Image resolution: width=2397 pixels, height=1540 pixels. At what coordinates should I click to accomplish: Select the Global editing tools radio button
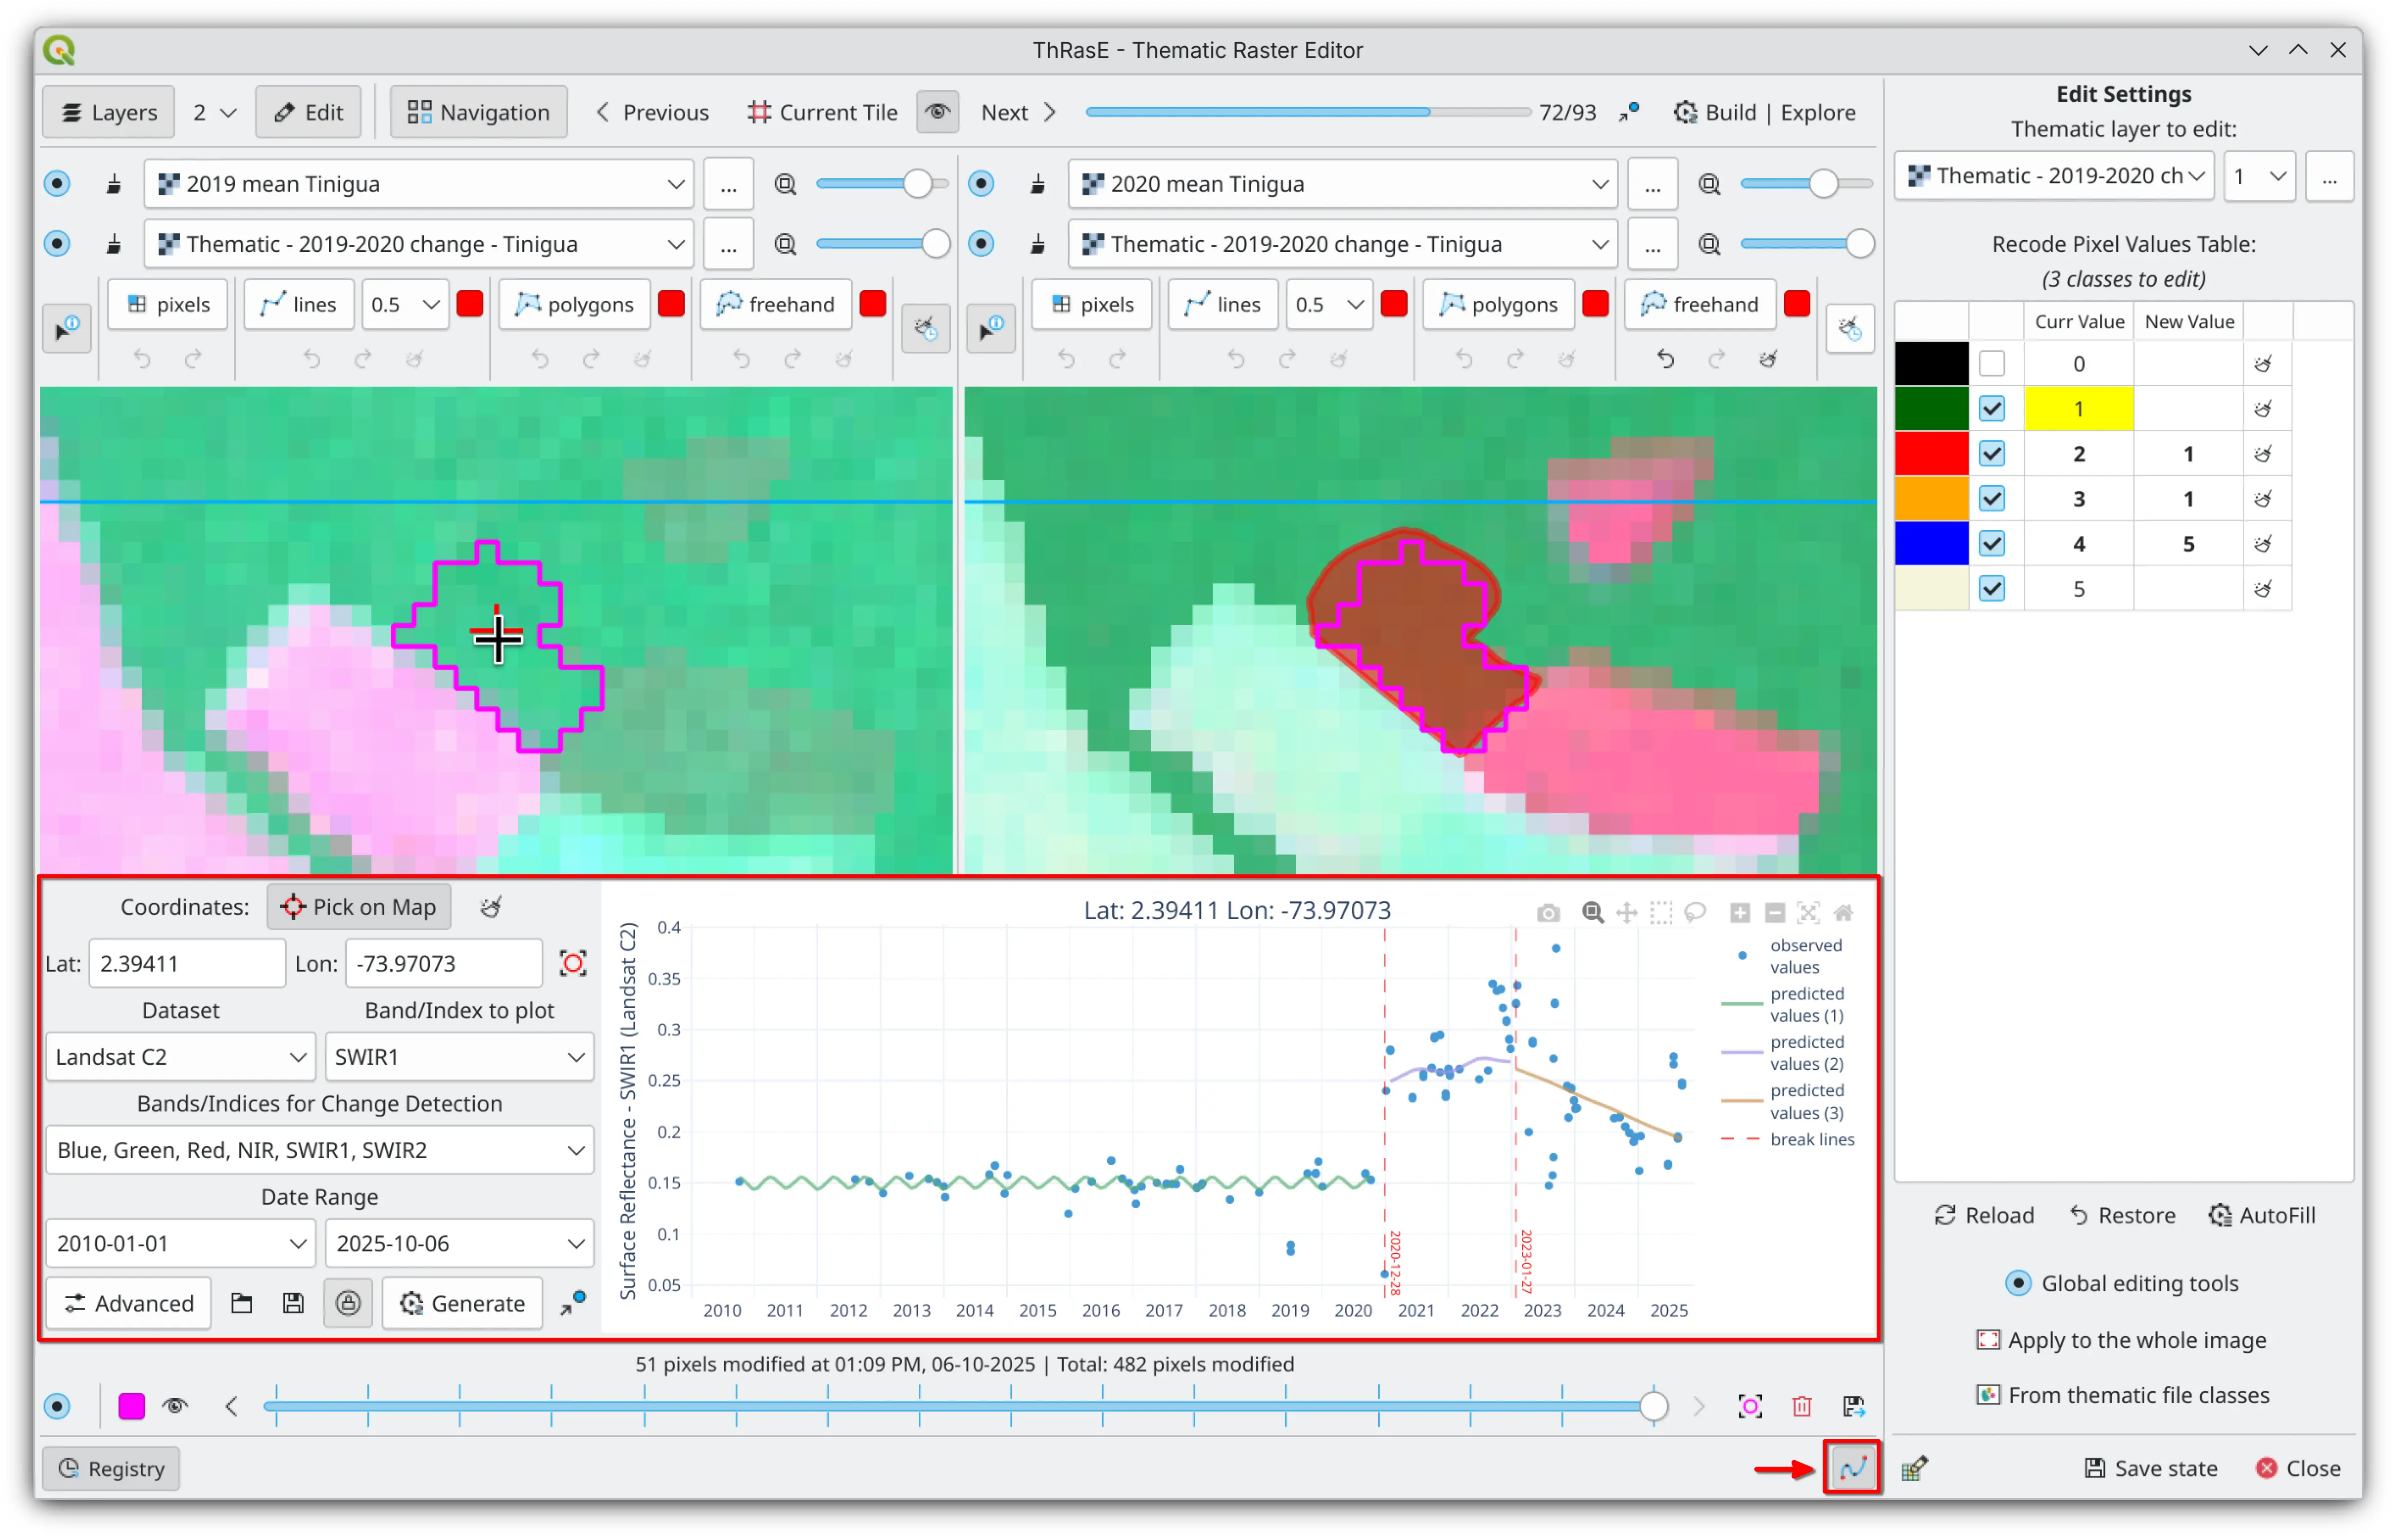pos(2018,1284)
